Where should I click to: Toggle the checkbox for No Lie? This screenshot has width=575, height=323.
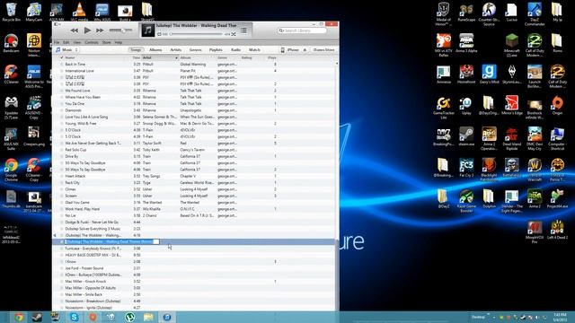[62, 215]
